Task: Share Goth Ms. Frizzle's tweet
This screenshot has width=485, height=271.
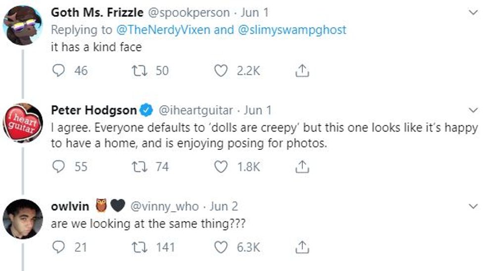Action: click(x=301, y=71)
